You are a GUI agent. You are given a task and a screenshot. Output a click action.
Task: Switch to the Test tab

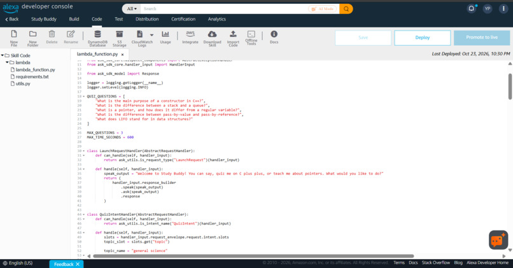(x=119, y=19)
